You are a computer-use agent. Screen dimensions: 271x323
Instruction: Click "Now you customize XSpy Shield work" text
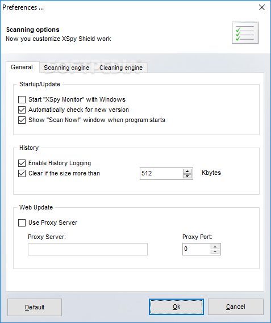click(59, 39)
